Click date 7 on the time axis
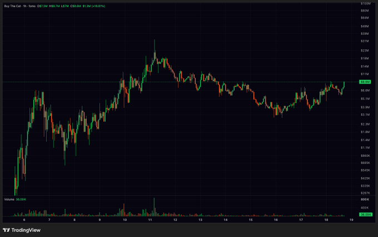Image resolution: width=378 pixels, height=237 pixels. pyautogui.click(x=49, y=220)
